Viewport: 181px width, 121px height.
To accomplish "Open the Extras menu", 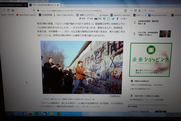I will [40, 1].
